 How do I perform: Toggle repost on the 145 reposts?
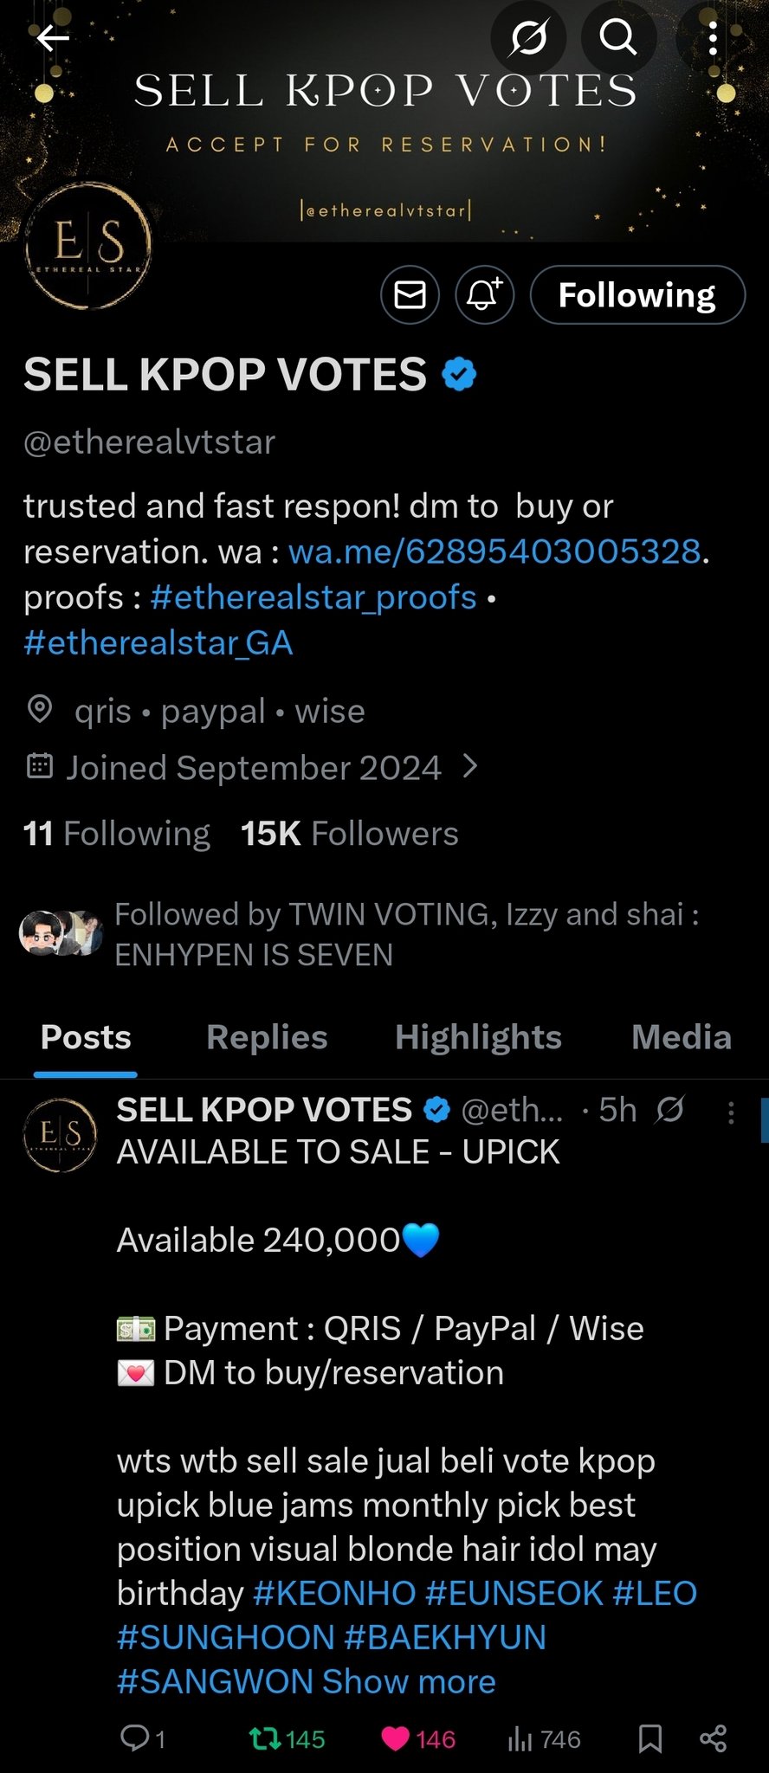pyautogui.click(x=261, y=1738)
